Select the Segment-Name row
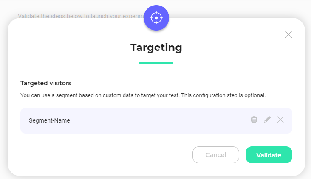 click(x=156, y=120)
